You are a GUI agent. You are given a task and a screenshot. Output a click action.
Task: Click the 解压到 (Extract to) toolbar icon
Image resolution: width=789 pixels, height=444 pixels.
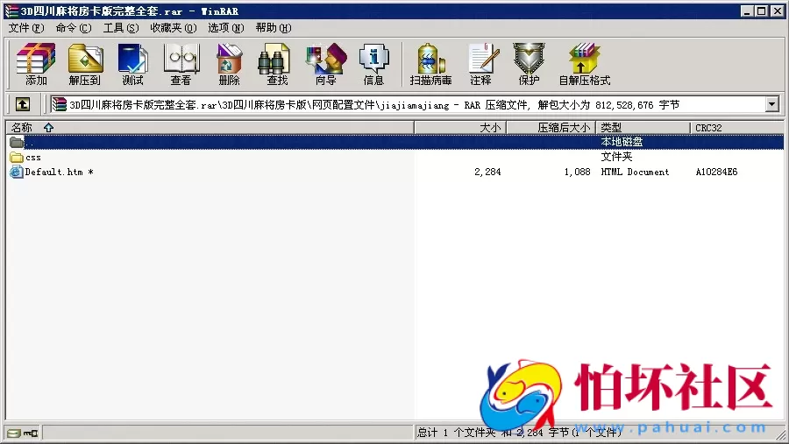pos(85,64)
